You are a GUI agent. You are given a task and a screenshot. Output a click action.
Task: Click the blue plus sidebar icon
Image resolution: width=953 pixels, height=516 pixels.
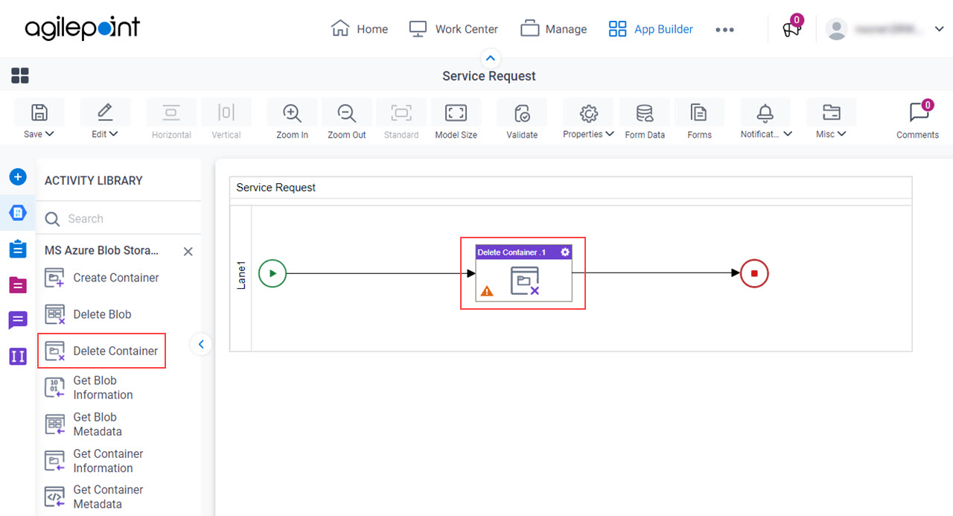pos(18,177)
